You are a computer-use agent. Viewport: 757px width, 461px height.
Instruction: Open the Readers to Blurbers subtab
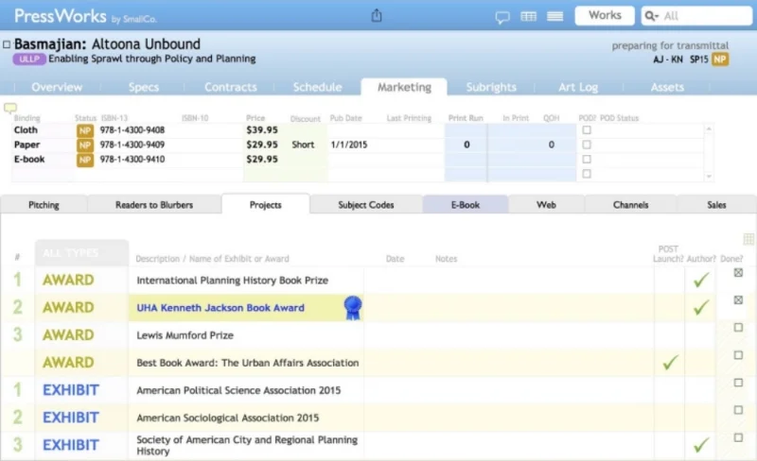[154, 205]
